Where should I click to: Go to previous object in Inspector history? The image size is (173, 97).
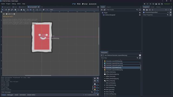(166, 10)
